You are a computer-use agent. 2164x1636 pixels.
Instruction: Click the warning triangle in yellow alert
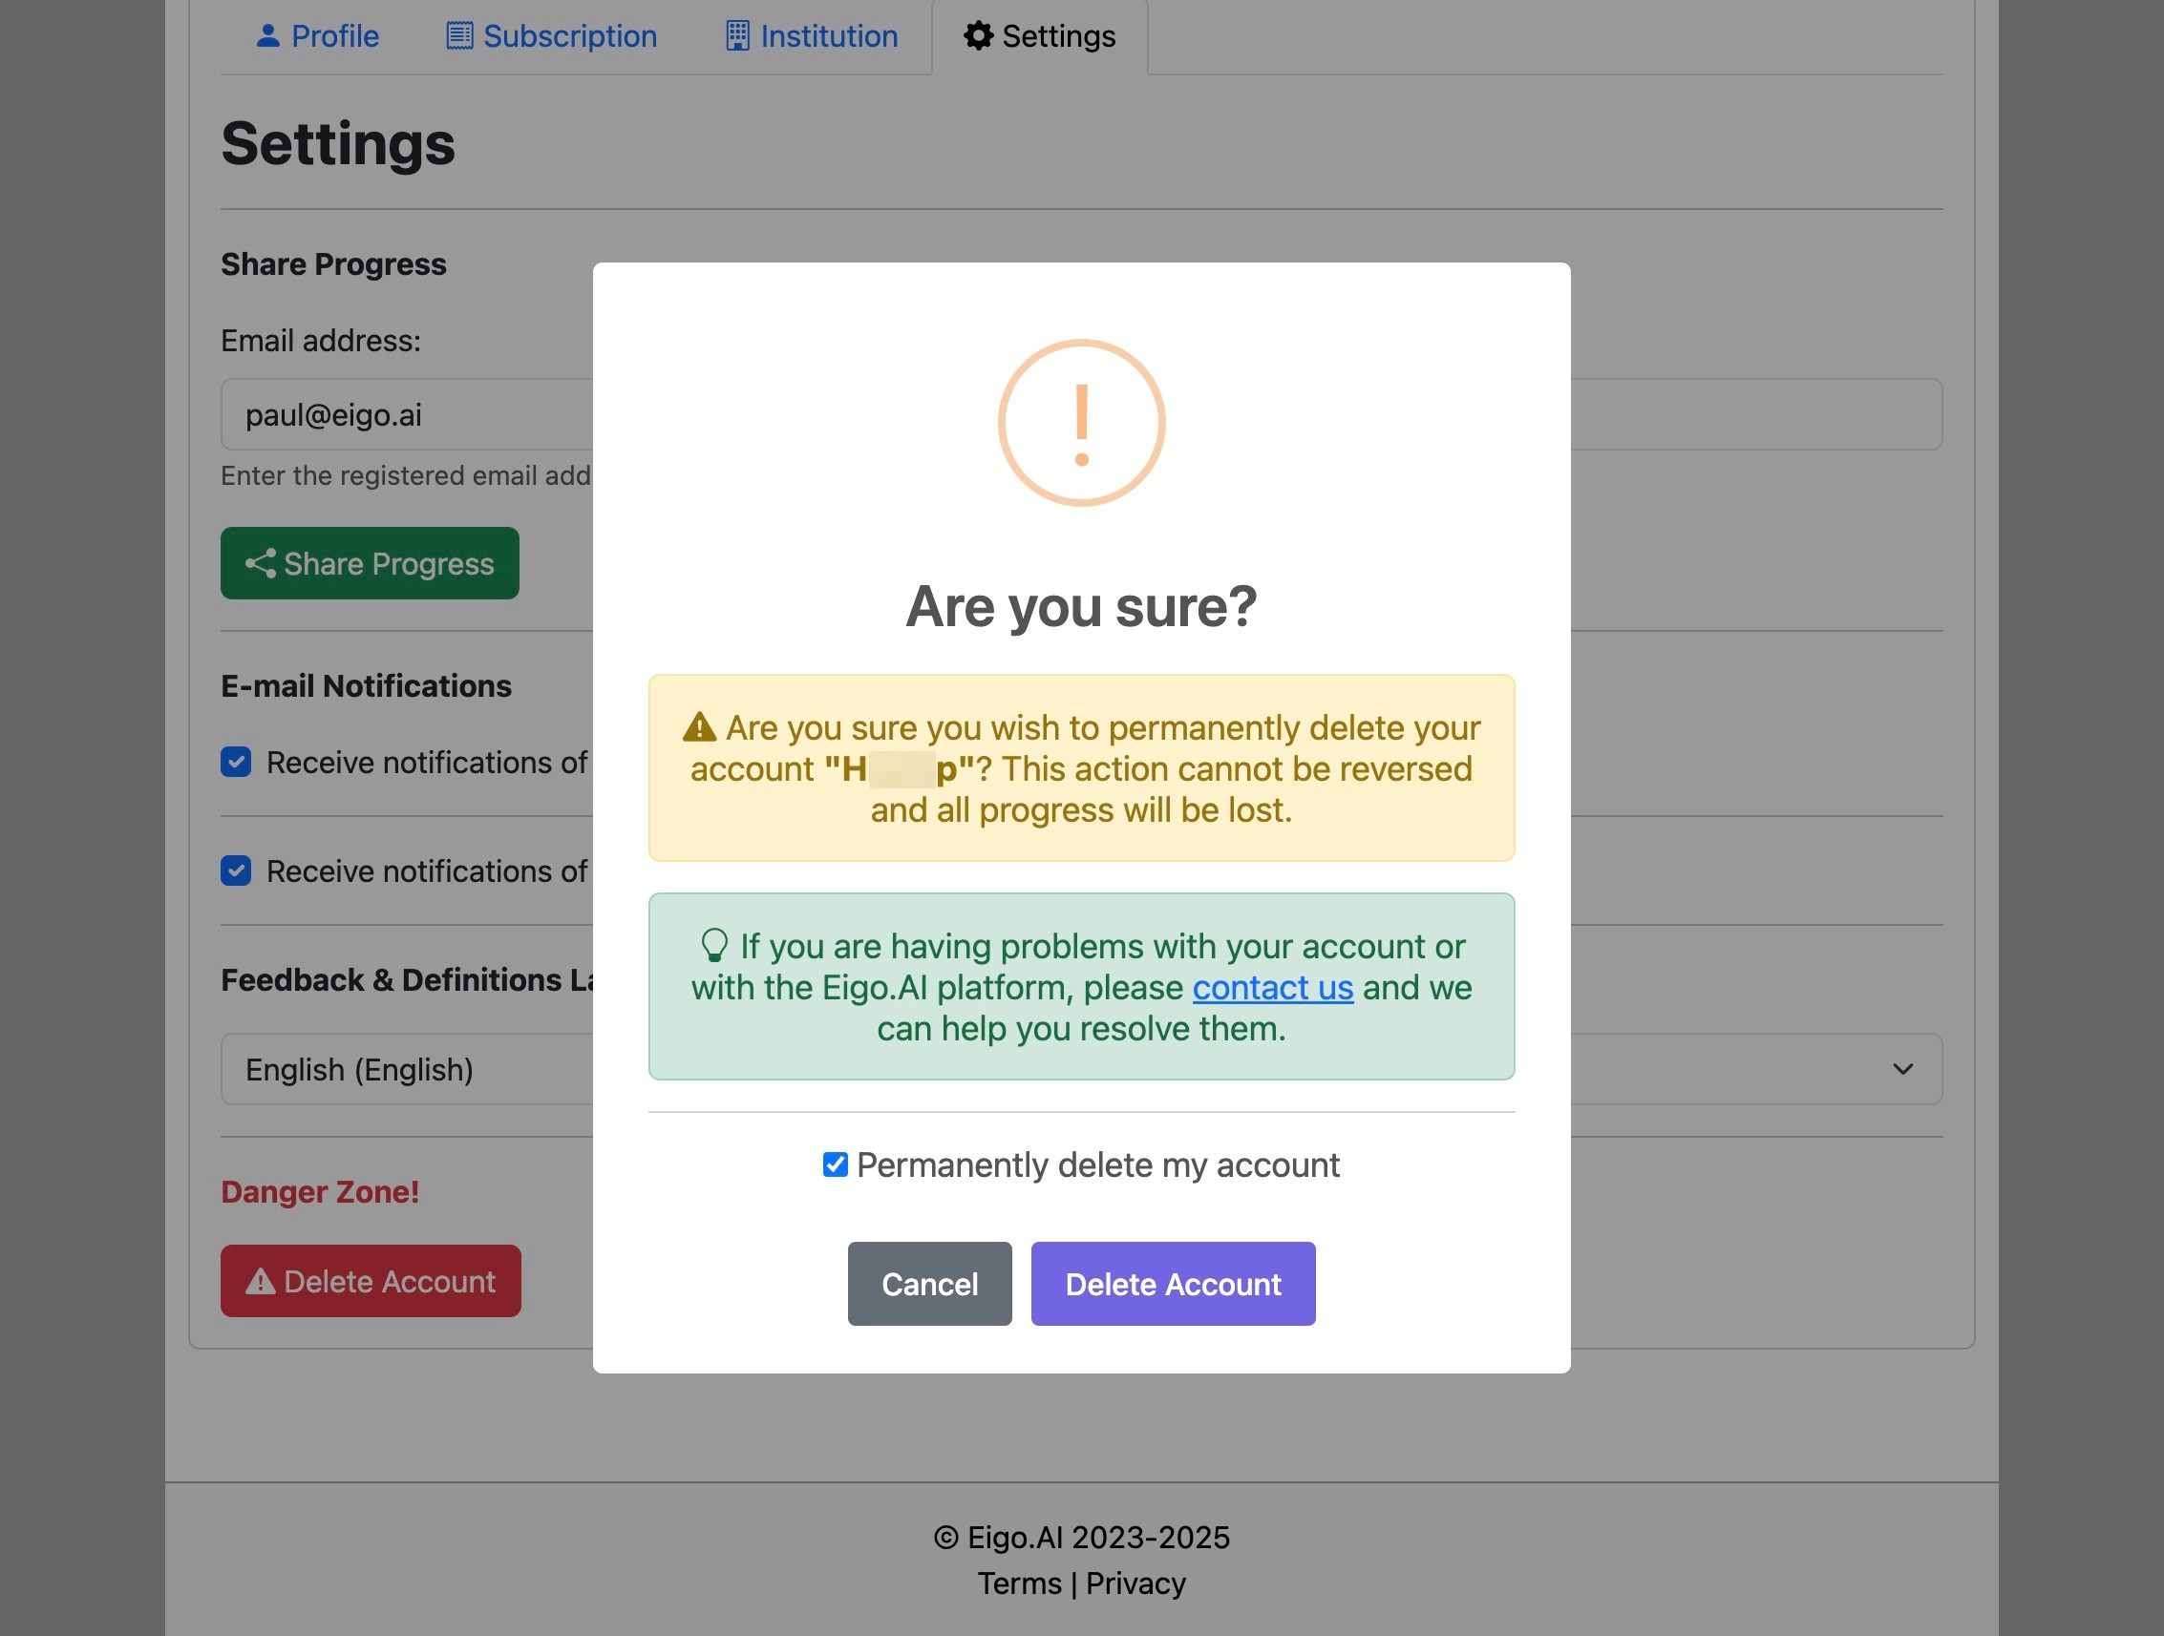(x=699, y=727)
